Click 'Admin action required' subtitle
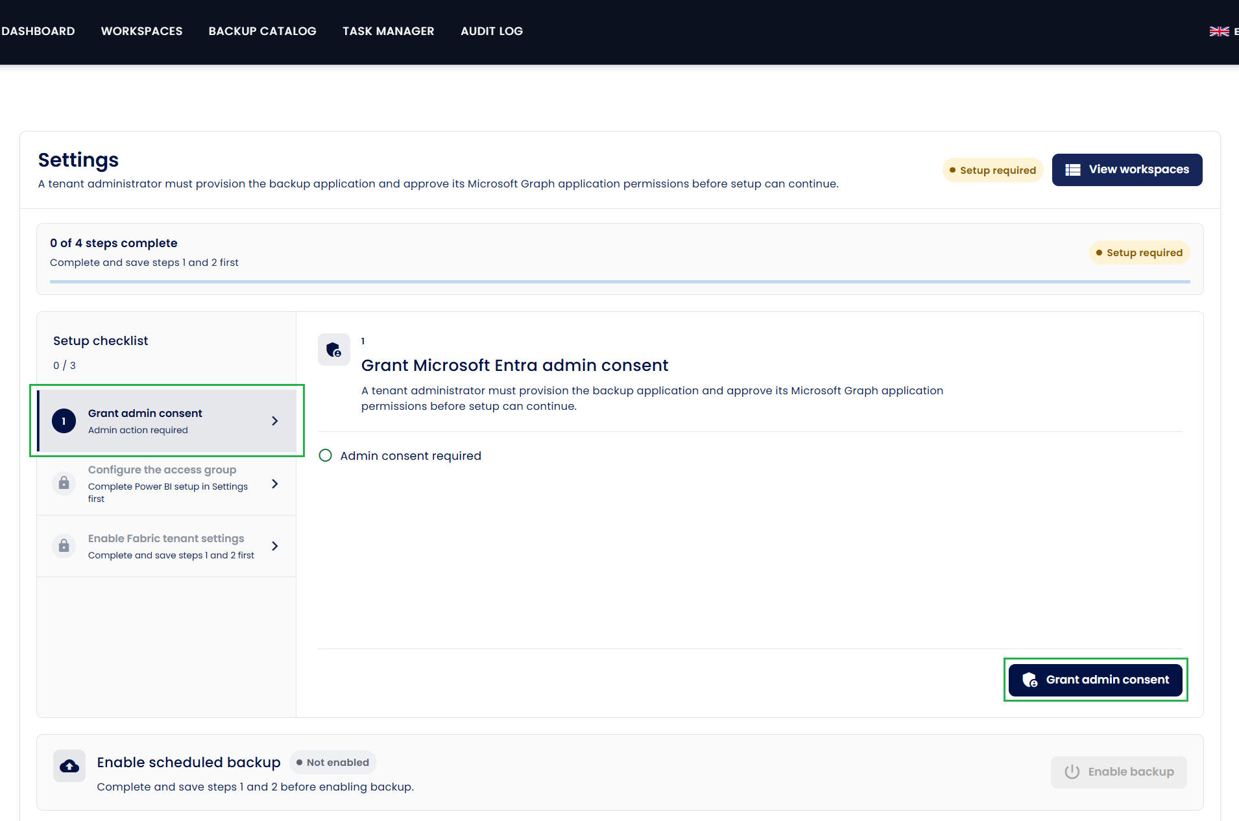Image resolution: width=1239 pixels, height=821 pixels. [x=138, y=430]
